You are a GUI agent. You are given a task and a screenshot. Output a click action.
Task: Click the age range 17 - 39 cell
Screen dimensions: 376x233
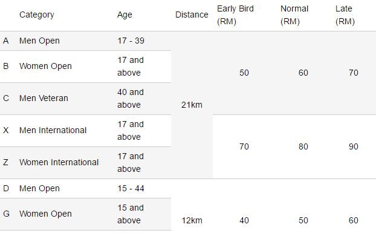click(131, 41)
